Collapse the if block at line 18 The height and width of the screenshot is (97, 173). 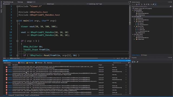coord(17,56)
